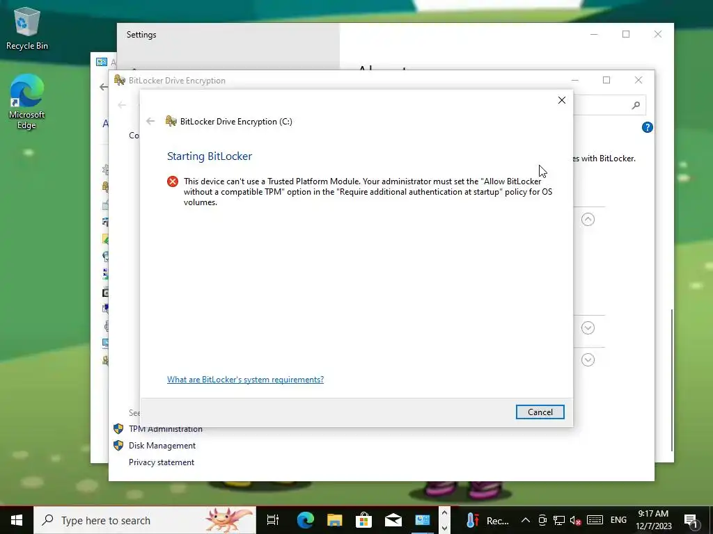Open Task View from the taskbar
The height and width of the screenshot is (534, 713).
[273, 520]
